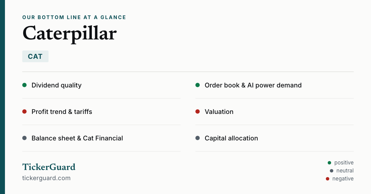Click the green positive legend dot
This screenshot has width=371, height=194.
point(329,163)
